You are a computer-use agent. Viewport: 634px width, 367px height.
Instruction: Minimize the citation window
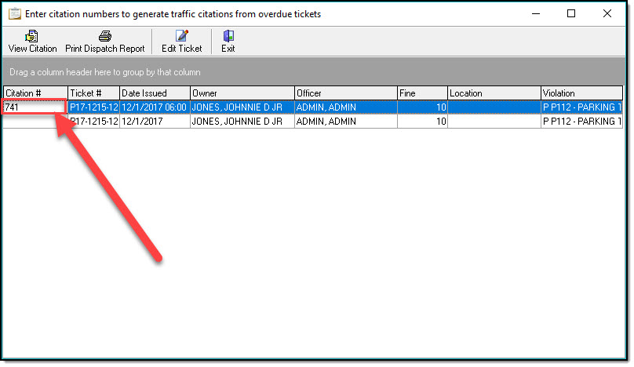click(x=535, y=13)
